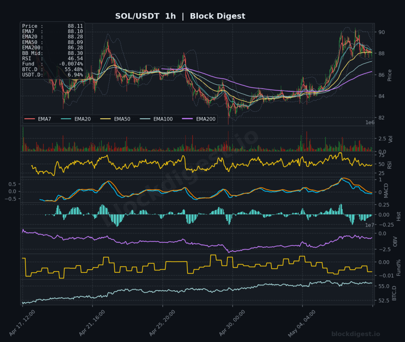
Task: Click the Apr 17, 12:00 date label
Action: pos(22,323)
